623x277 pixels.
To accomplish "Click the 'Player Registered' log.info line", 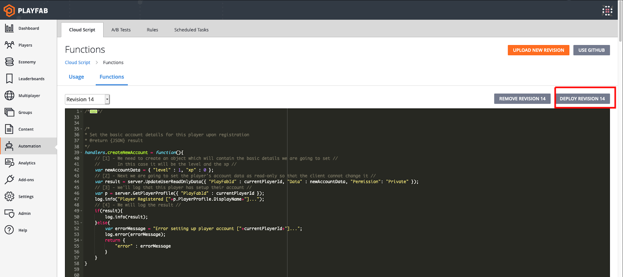I will pyautogui.click(x=180, y=199).
